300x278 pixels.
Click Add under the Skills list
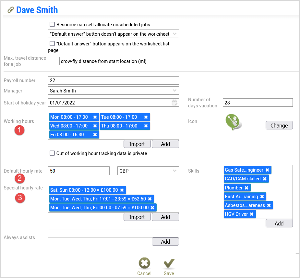[279, 223]
